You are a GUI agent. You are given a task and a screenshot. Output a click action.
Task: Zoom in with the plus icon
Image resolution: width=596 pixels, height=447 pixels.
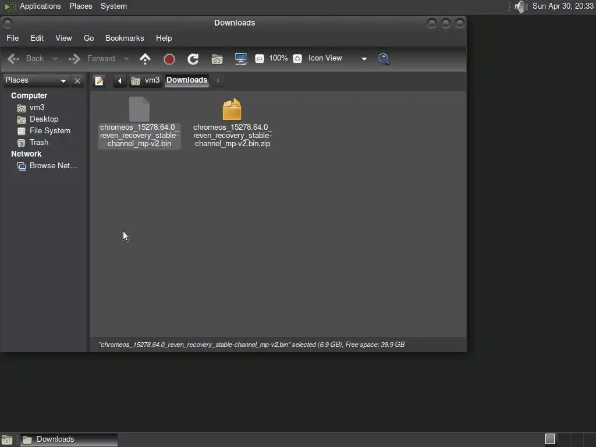297,59
